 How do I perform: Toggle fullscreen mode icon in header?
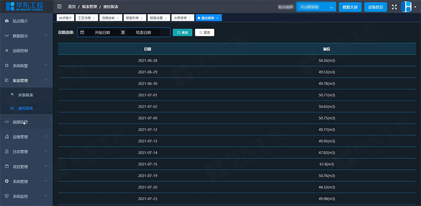pos(394,7)
